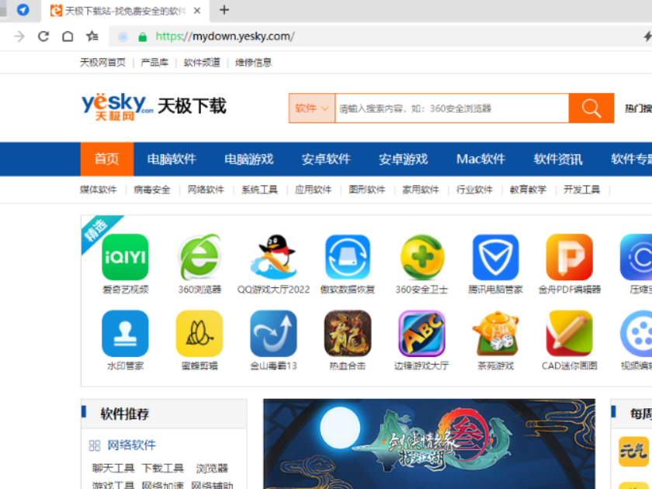
Task: Click the yesky 天极网 logo
Action: tap(117, 106)
